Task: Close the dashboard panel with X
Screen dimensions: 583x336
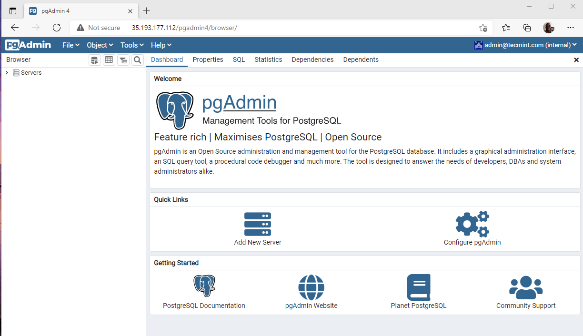Action: click(576, 60)
